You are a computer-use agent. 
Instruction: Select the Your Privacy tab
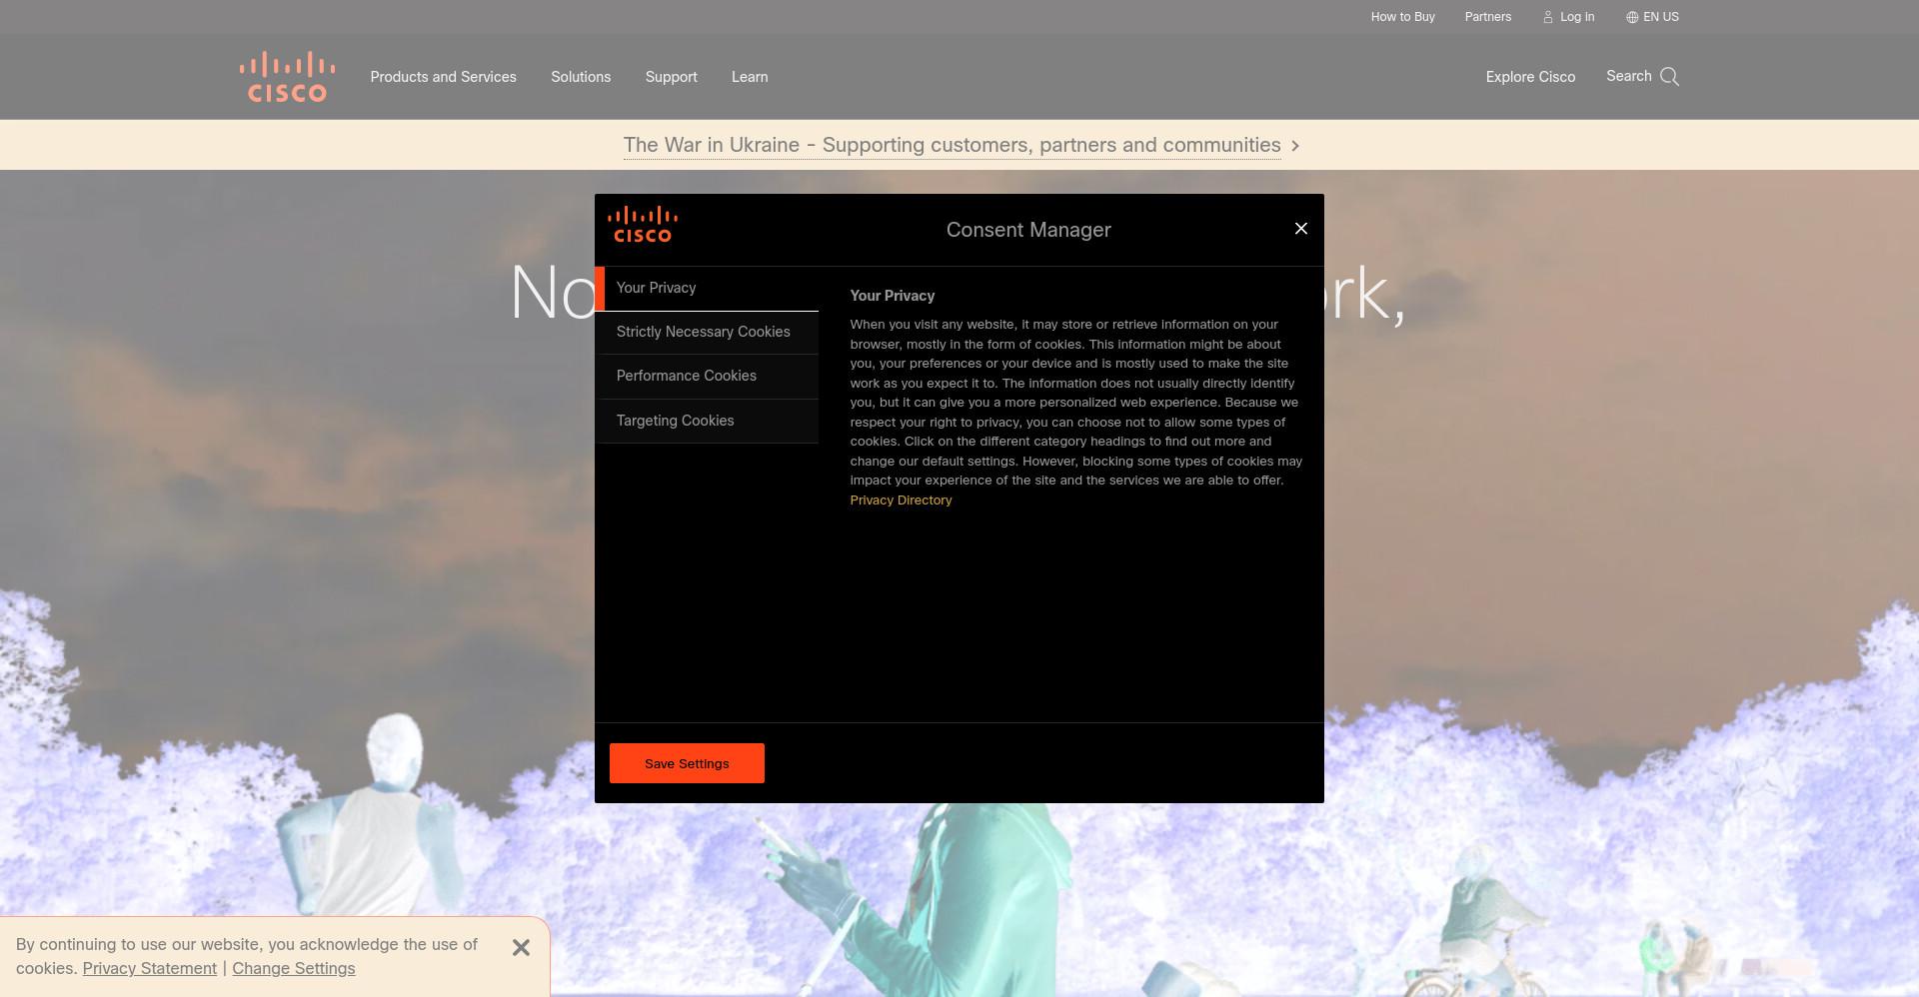[707, 288]
